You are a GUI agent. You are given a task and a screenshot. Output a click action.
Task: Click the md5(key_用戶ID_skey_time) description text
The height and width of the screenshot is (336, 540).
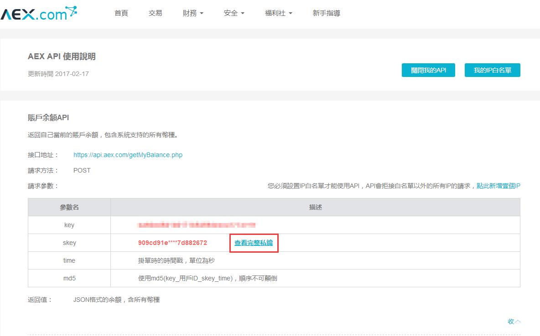208,278
